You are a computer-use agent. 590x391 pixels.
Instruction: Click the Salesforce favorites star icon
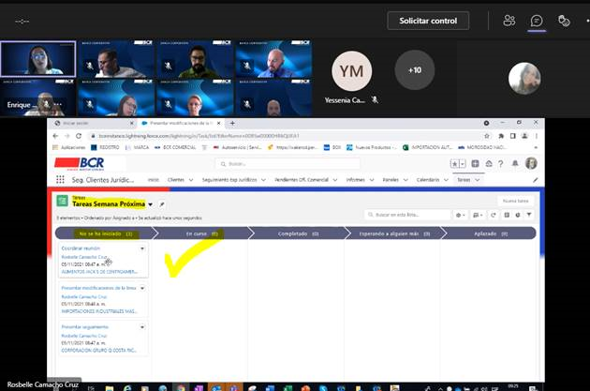tap(454, 163)
